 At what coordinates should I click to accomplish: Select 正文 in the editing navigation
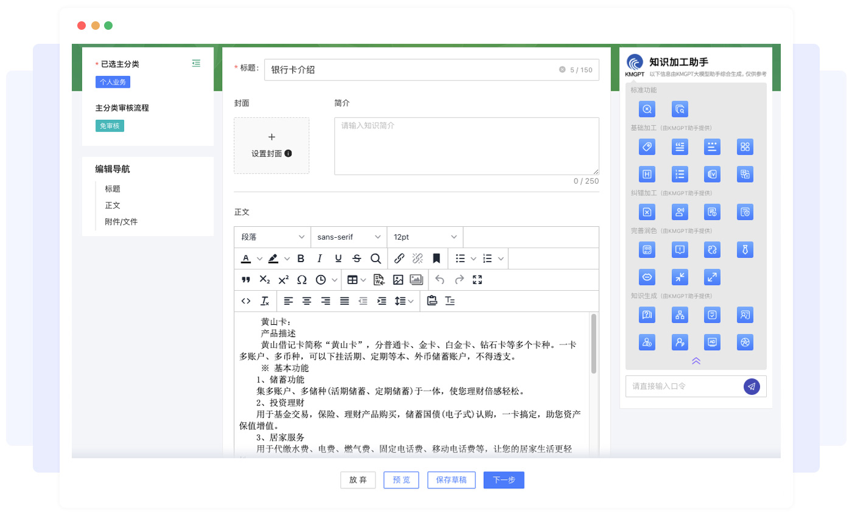pyautogui.click(x=113, y=206)
